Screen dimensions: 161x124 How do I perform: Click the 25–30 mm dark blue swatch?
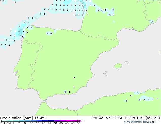coord(51,121)
